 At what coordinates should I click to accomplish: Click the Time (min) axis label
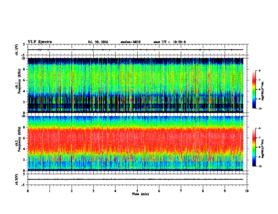(140, 194)
